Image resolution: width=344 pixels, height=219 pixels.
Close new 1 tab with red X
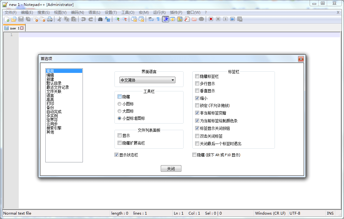[22, 28]
